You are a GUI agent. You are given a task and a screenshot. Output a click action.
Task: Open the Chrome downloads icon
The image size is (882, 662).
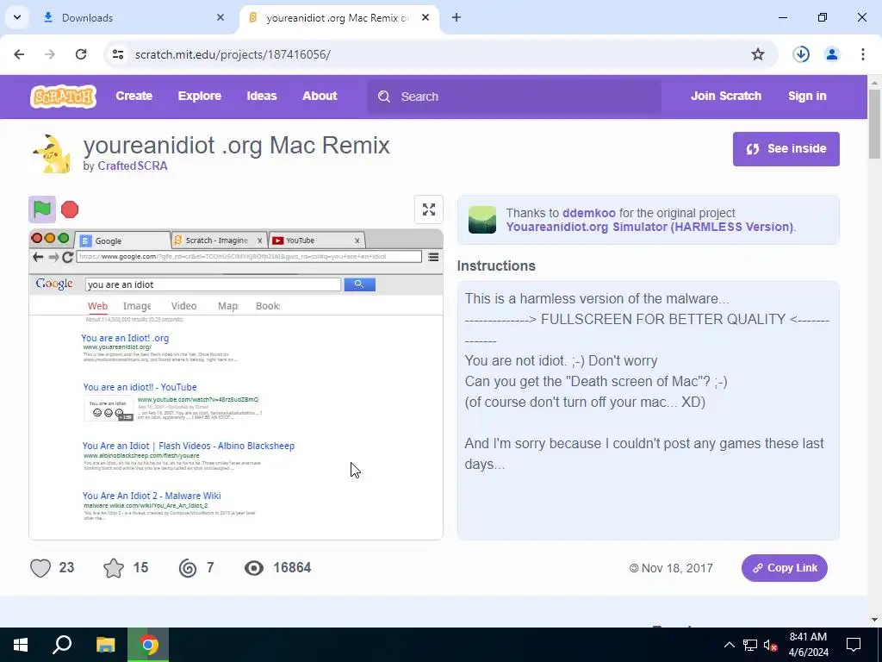tap(801, 54)
